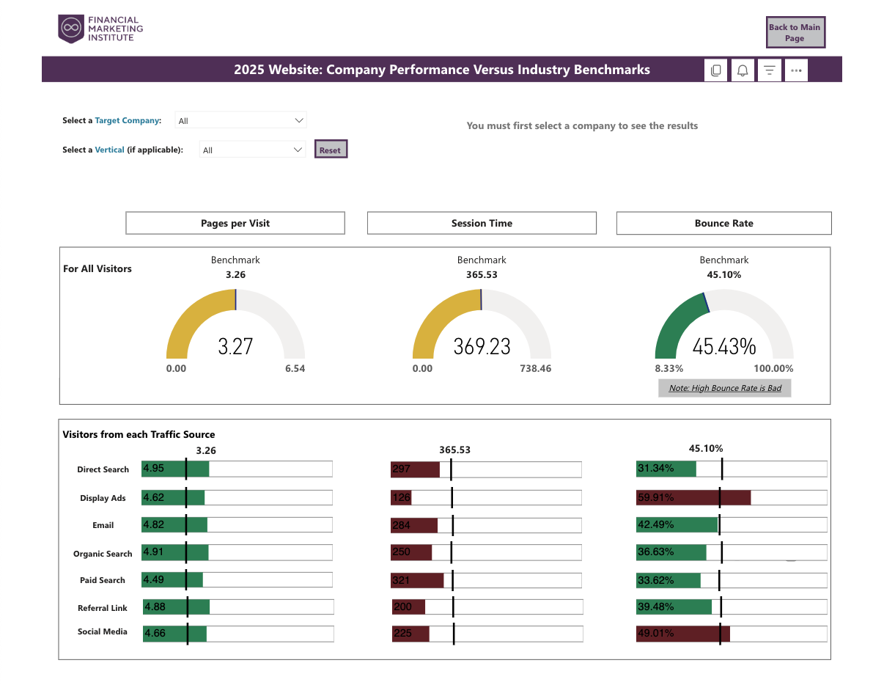Select the Pages per Visit header
This screenshot has width=884, height=685.
235,223
